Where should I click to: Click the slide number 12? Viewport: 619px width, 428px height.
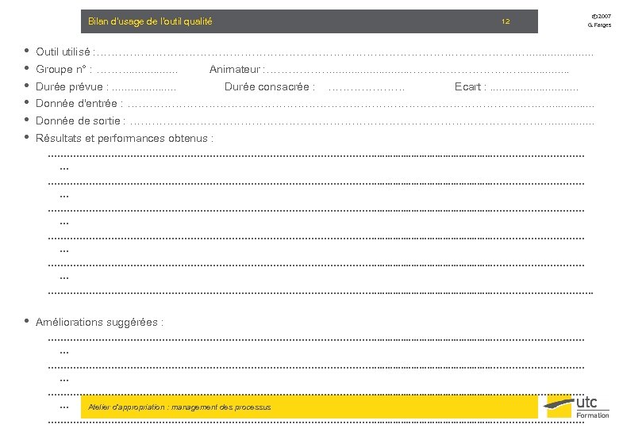coord(506,21)
